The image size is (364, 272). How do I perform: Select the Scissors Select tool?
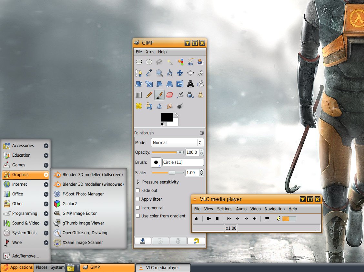pos(190,62)
